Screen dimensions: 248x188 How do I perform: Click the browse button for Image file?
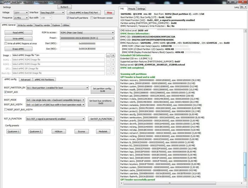(108, 55)
